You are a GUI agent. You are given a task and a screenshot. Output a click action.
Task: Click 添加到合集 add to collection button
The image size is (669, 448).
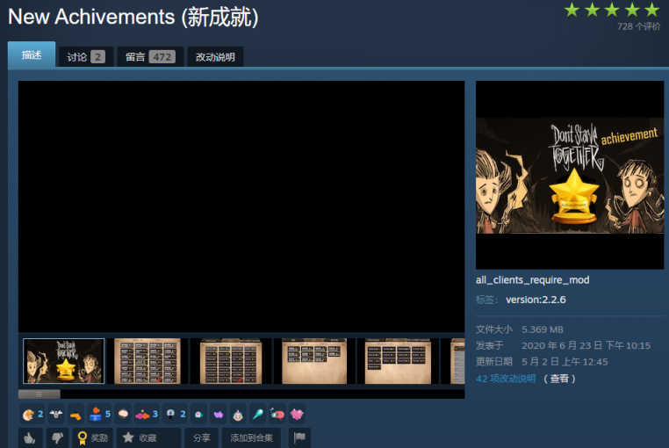coord(251,437)
